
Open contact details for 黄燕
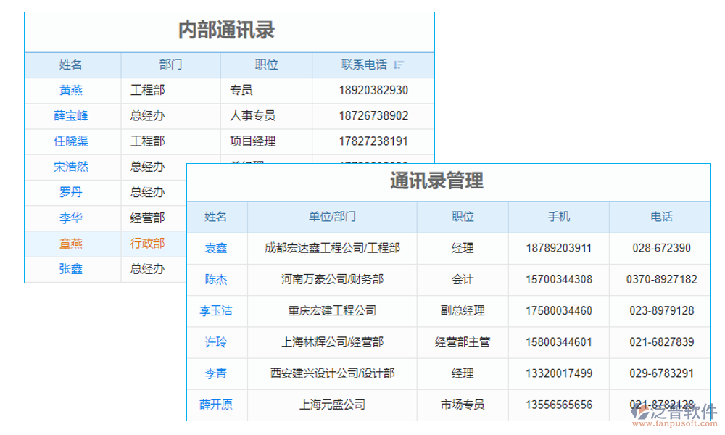pos(72,90)
